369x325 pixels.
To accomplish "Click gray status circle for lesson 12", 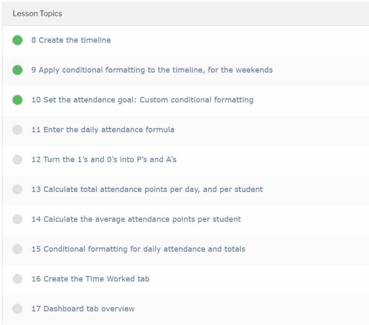I will tap(17, 160).
